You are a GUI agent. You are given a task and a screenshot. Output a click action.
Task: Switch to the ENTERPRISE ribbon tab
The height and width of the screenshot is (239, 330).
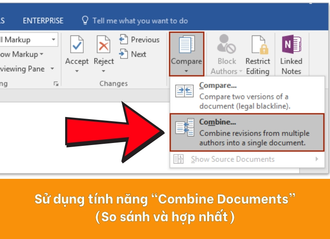[43, 21]
